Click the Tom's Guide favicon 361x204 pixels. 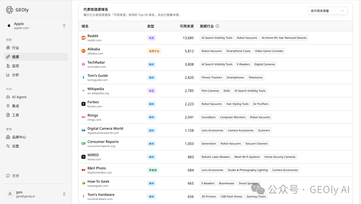point(83,77)
